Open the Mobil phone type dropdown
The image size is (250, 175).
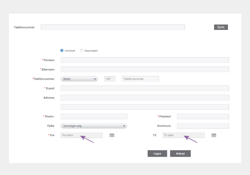click(79, 79)
